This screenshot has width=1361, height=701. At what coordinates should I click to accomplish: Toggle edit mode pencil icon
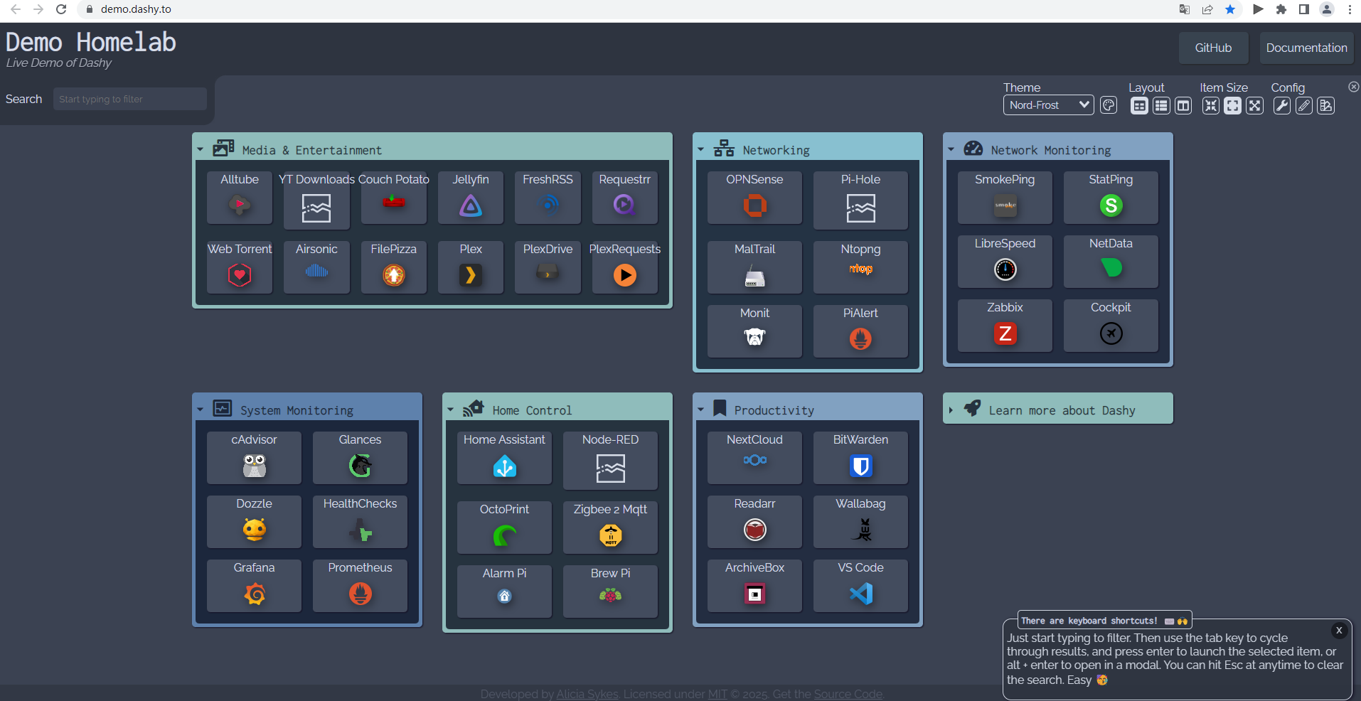[1303, 106]
